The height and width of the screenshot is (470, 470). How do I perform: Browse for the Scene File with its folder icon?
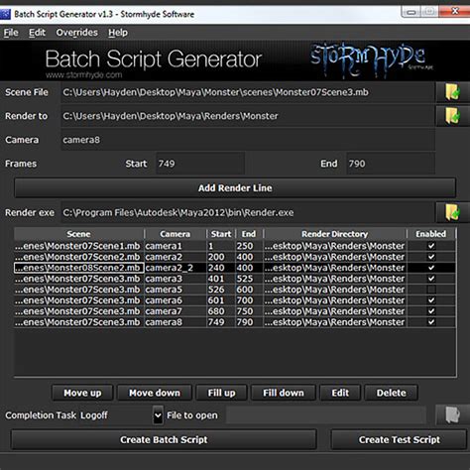click(452, 92)
